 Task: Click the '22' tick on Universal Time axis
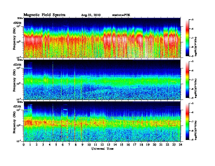167,145
